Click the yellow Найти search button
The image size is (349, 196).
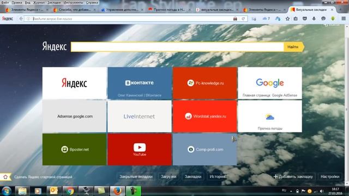point(293,47)
